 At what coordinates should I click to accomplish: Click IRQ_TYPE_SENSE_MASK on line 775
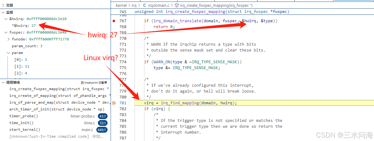coord(196,68)
